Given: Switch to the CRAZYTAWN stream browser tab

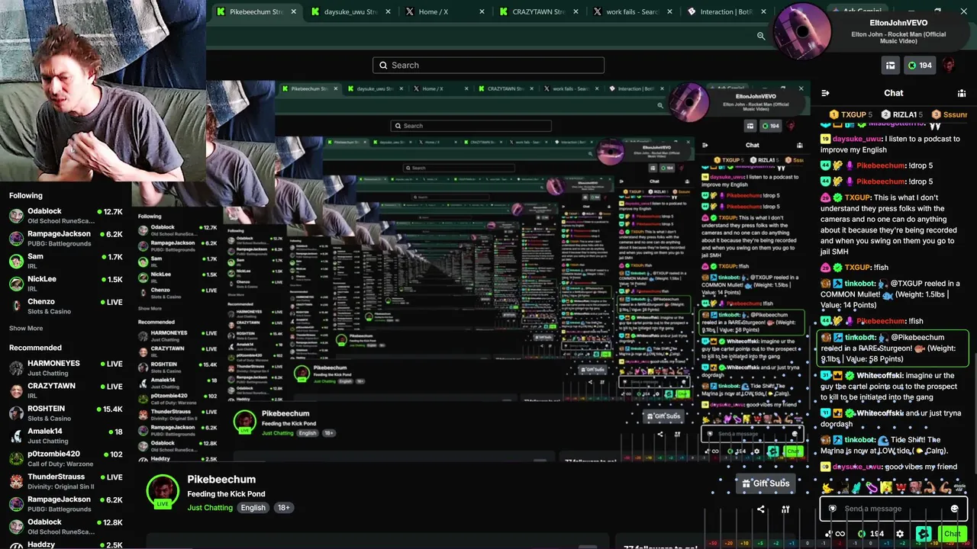Looking at the screenshot, I should click(539, 11).
